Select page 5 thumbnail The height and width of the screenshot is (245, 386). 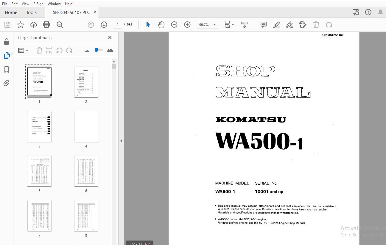coord(39,171)
